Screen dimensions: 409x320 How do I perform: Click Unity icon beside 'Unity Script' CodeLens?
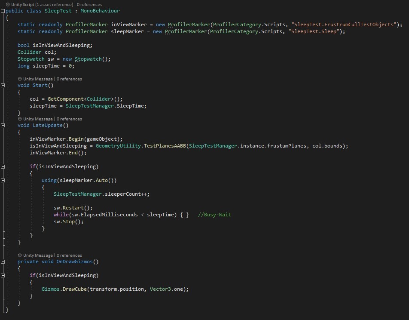[8, 4]
